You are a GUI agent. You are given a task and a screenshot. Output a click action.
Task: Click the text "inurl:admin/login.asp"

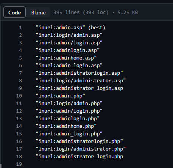[x=69, y=43]
